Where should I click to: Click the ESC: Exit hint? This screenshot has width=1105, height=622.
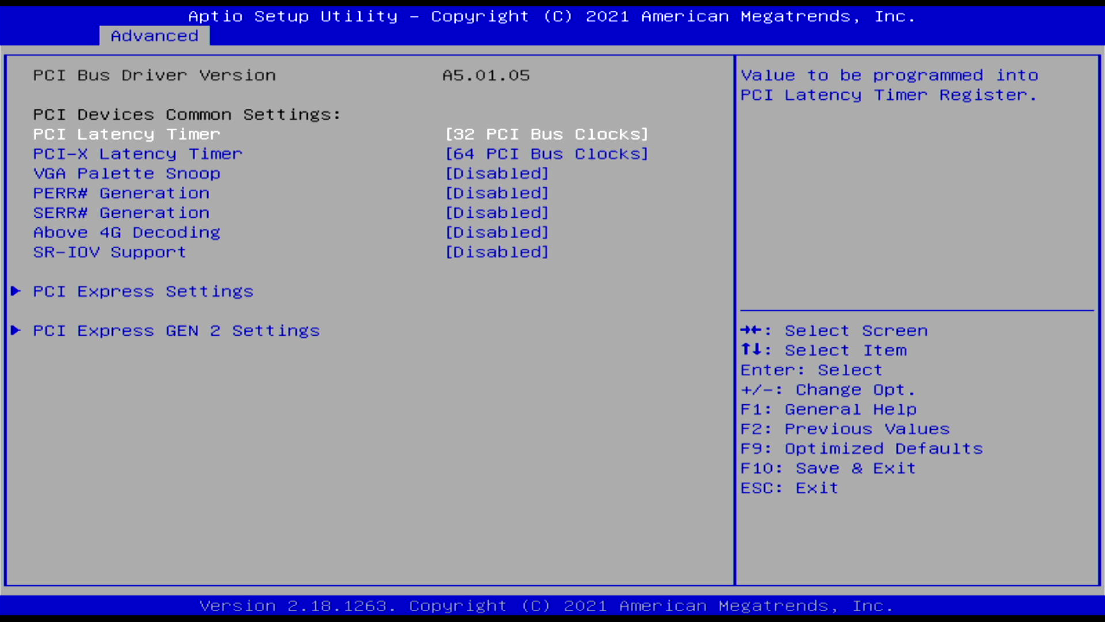(789, 488)
